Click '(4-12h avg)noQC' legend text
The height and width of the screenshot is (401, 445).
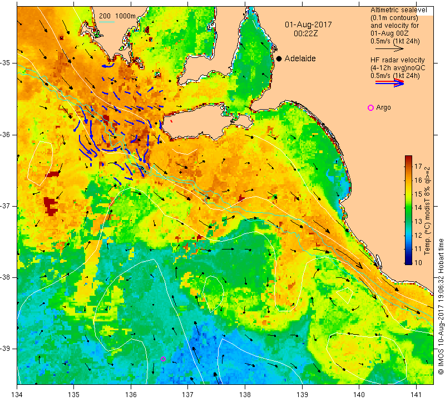398,68
